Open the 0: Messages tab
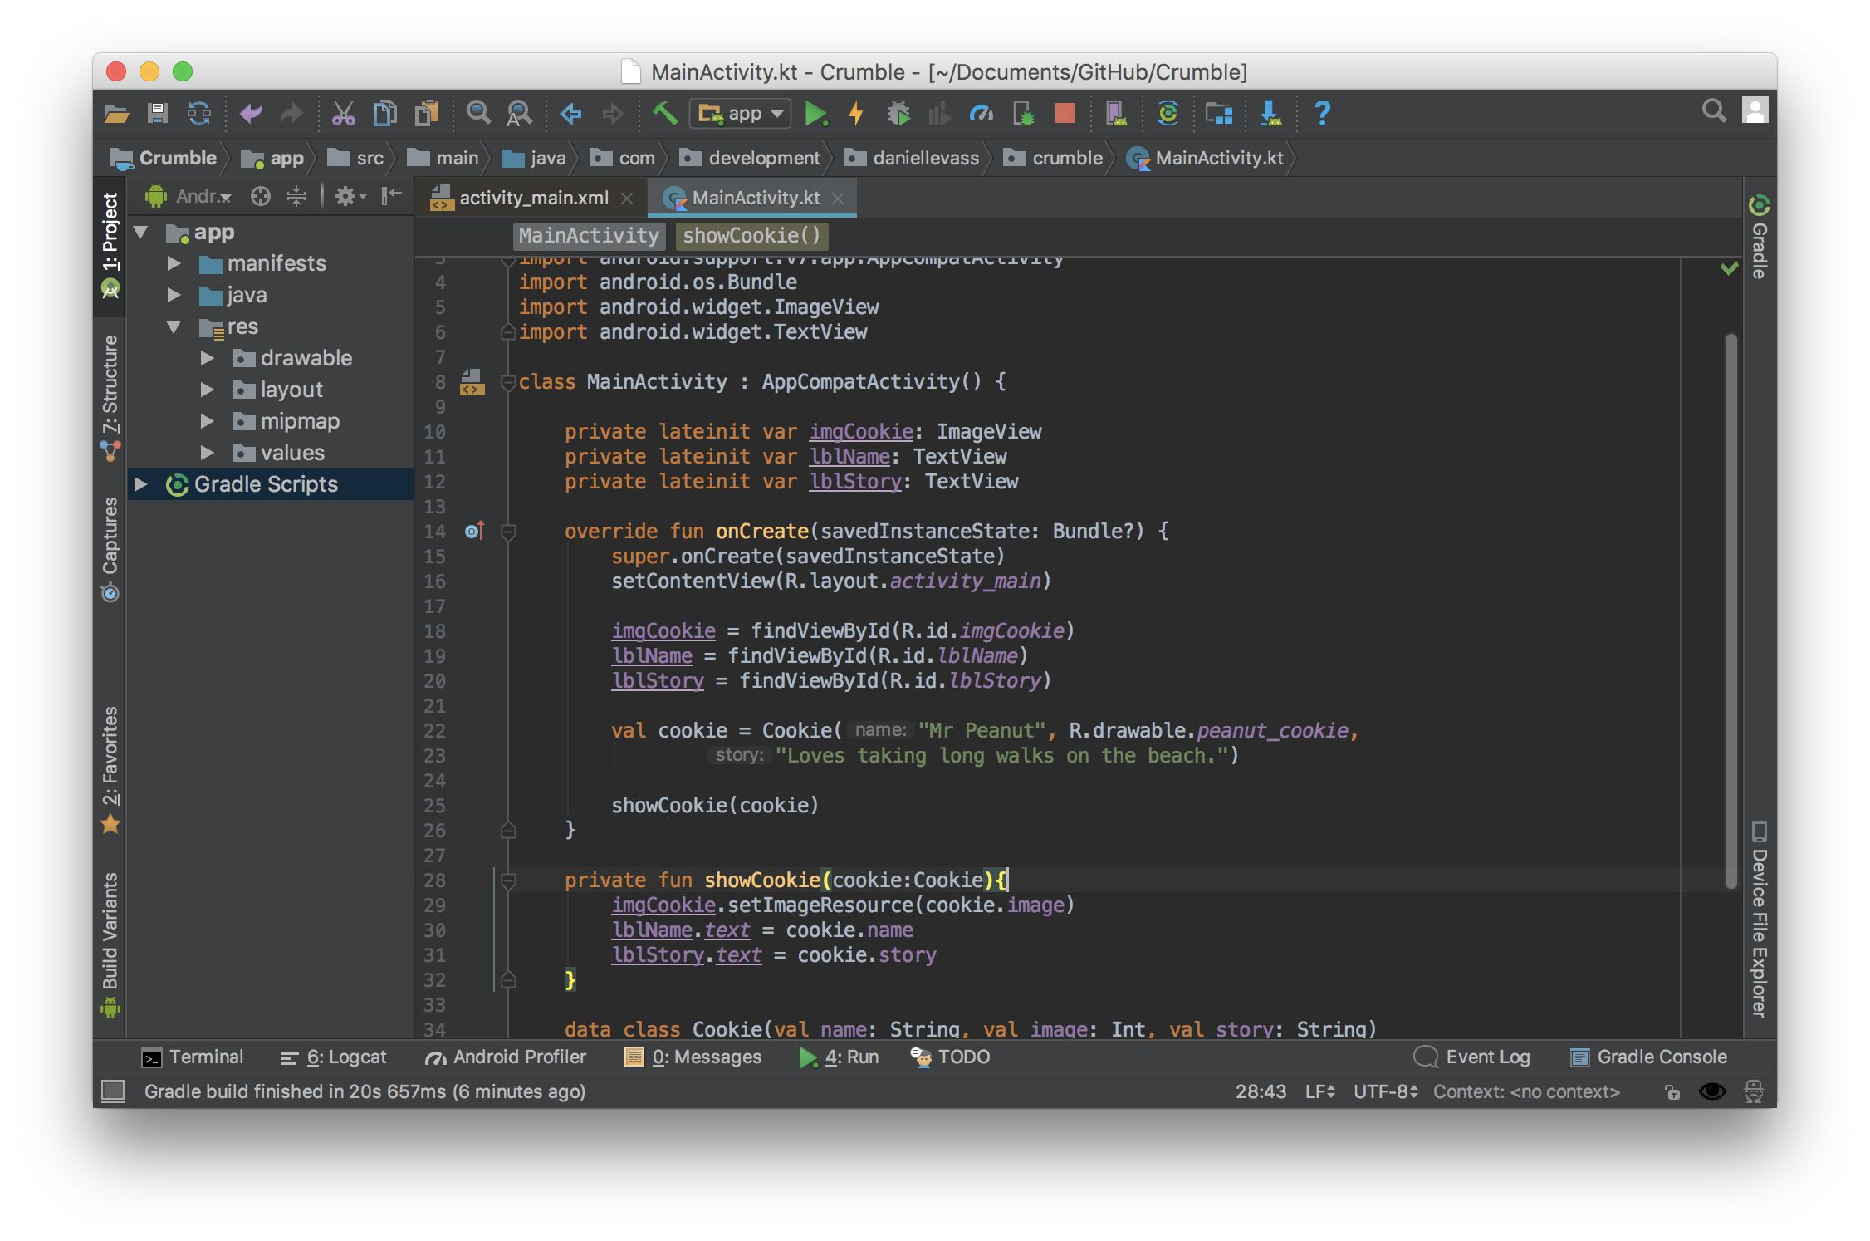 pyautogui.click(x=693, y=1057)
